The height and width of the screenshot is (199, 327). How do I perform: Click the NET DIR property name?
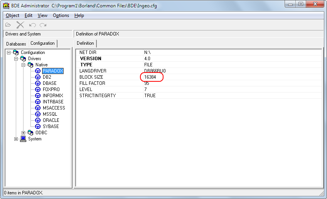pyautogui.click(x=88, y=52)
